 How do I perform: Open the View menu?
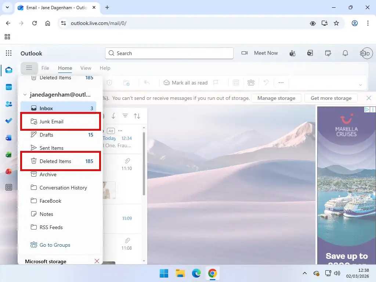click(86, 68)
